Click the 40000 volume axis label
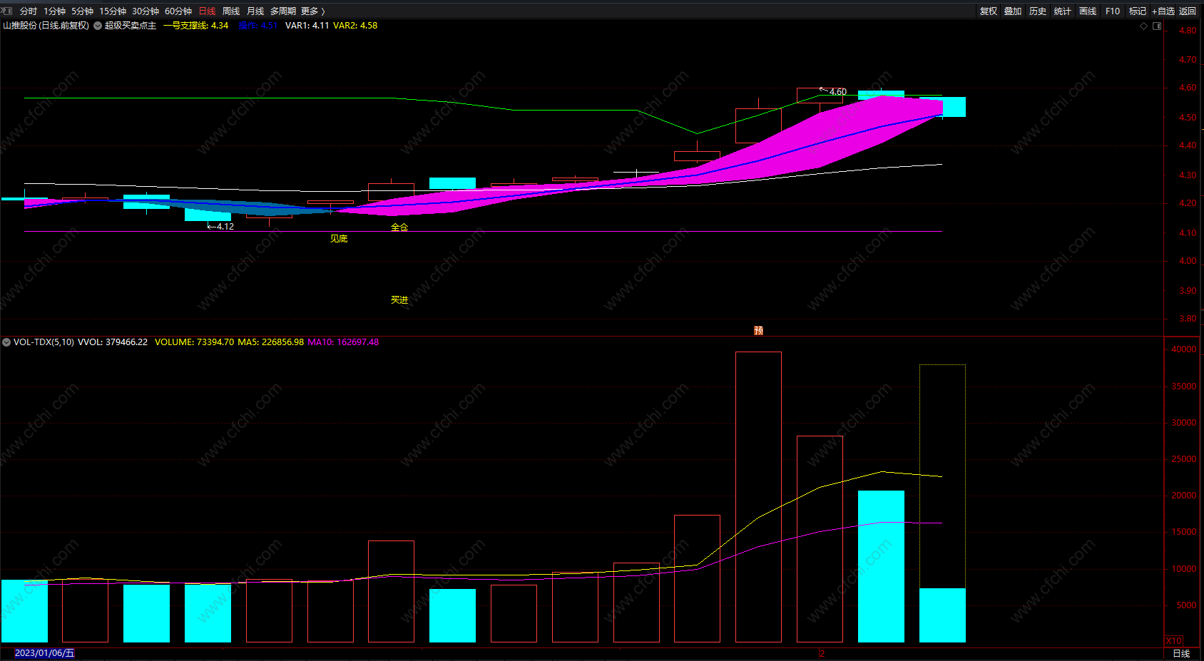 [1184, 349]
